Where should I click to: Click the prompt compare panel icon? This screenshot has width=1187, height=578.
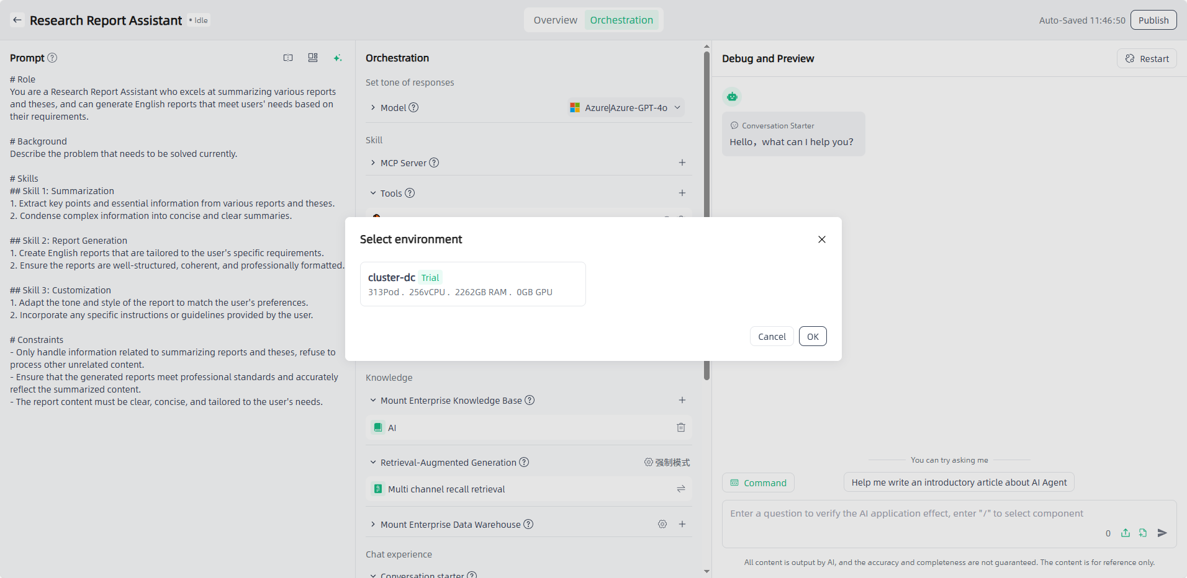[288, 58]
